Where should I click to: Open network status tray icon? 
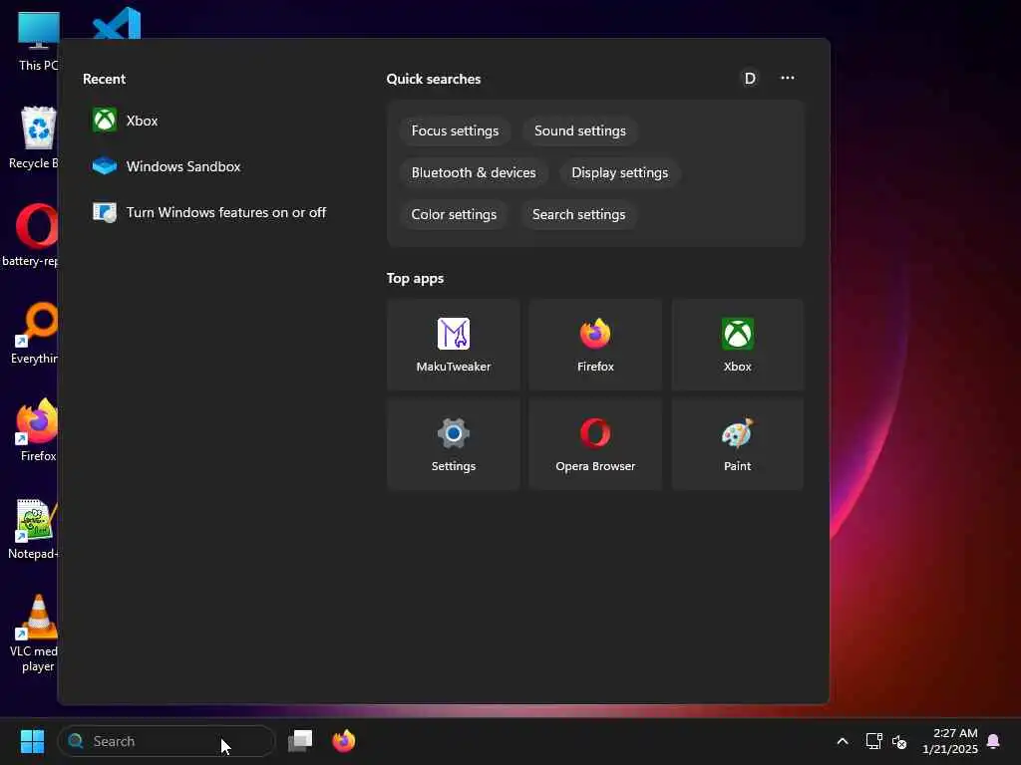[x=873, y=741]
